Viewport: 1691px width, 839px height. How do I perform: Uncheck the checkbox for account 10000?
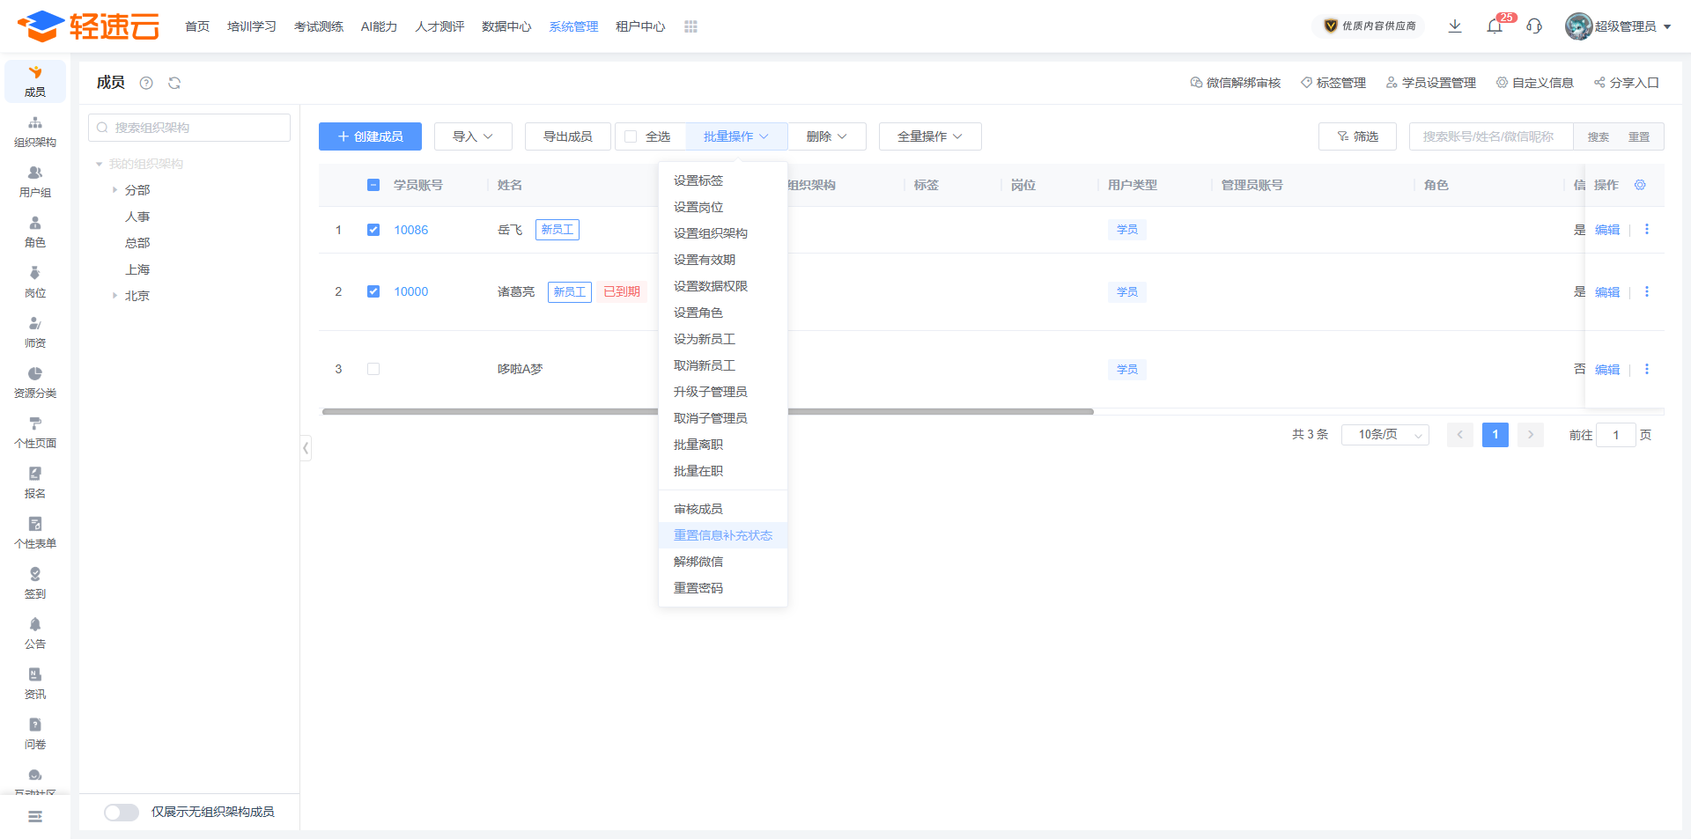(x=373, y=291)
